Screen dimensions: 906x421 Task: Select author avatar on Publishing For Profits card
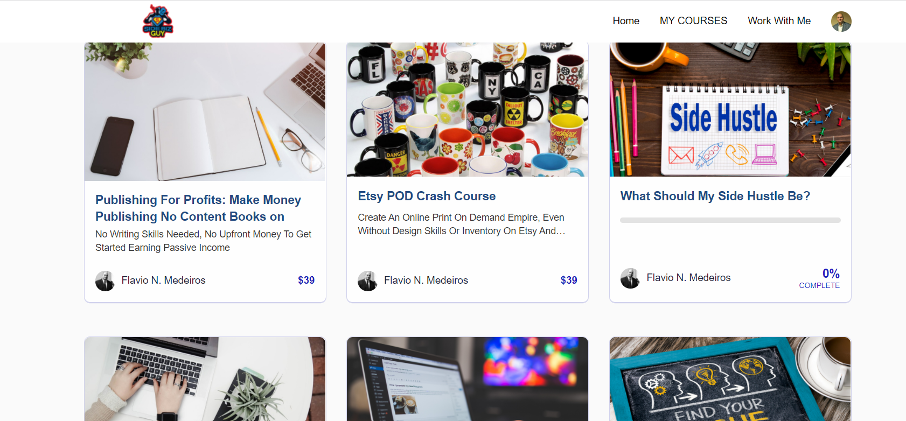tap(105, 280)
